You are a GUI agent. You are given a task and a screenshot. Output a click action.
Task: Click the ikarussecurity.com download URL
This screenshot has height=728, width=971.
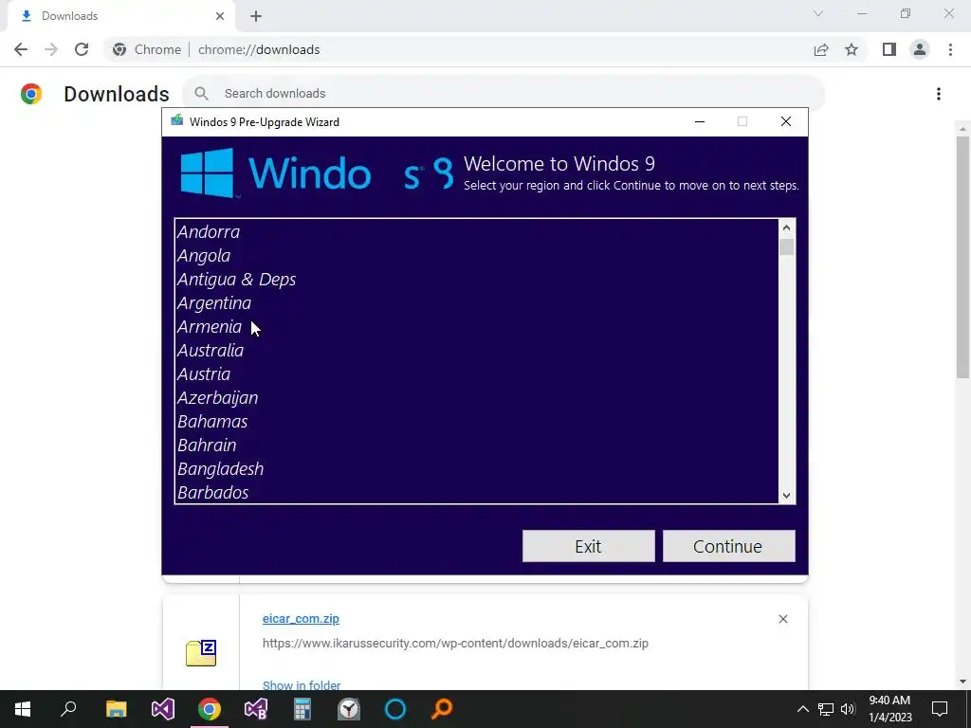click(455, 644)
